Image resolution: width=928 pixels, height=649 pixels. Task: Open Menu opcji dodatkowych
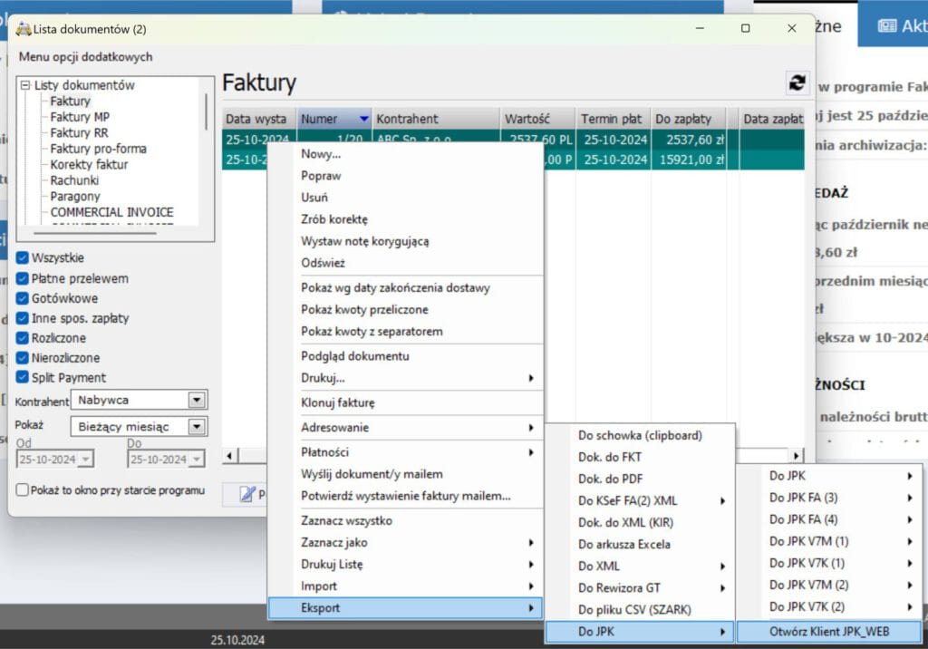pos(86,57)
